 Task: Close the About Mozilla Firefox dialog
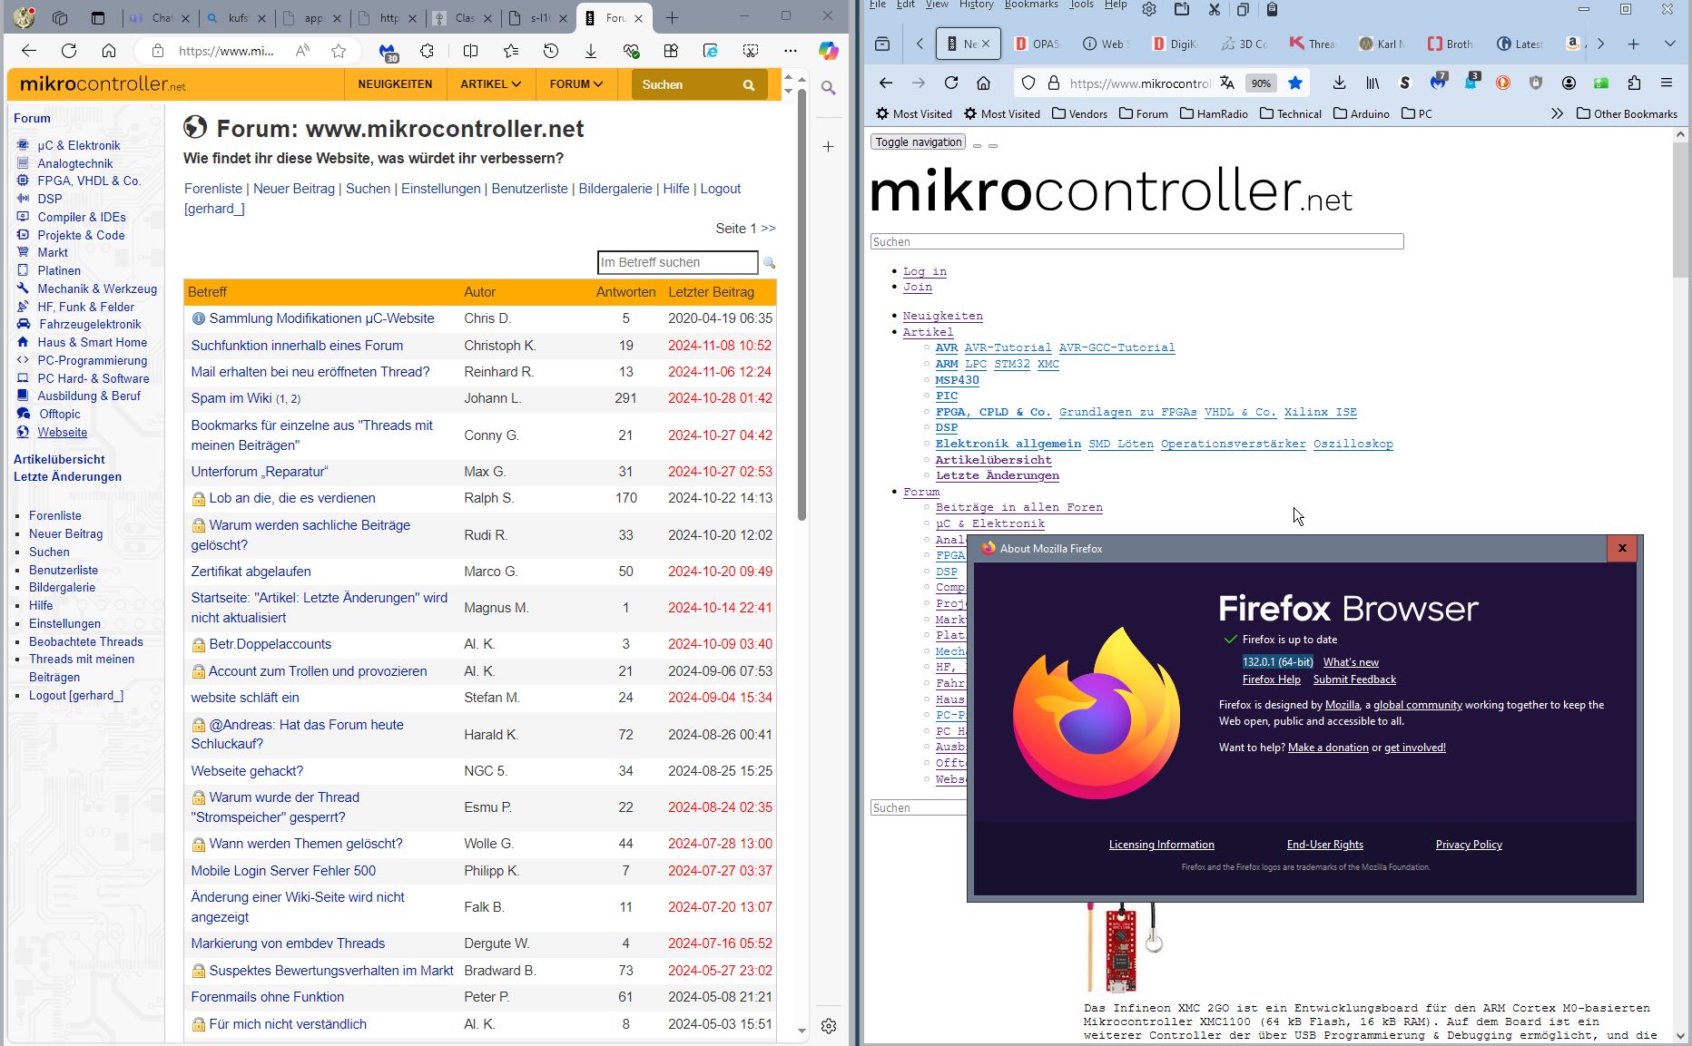click(x=1621, y=548)
